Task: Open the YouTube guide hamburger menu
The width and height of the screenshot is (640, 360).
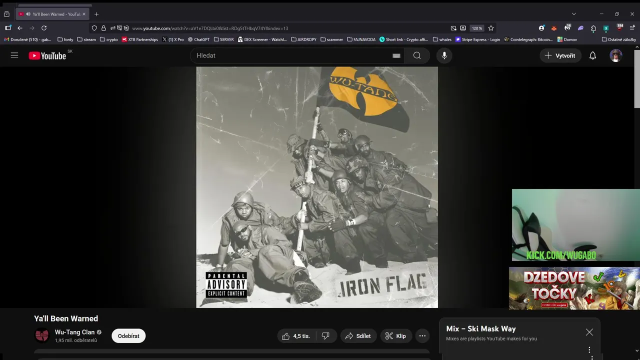Action: (14, 55)
